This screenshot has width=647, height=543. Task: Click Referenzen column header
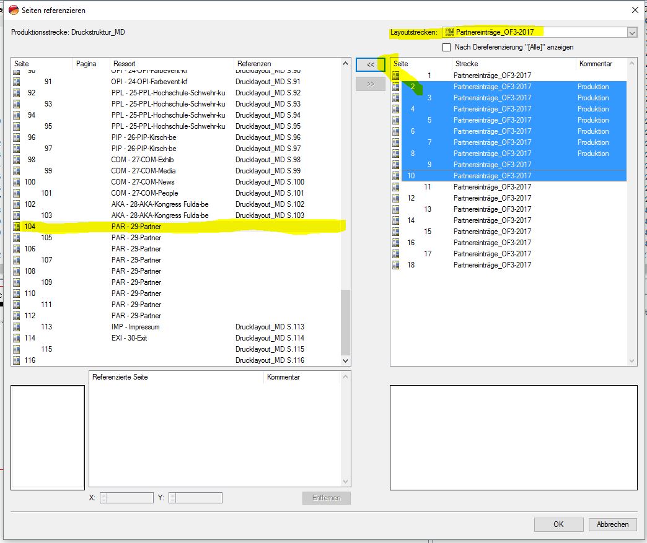click(286, 64)
